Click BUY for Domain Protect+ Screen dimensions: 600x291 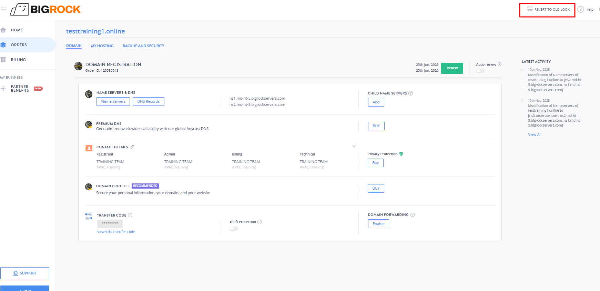pos(376,188)
